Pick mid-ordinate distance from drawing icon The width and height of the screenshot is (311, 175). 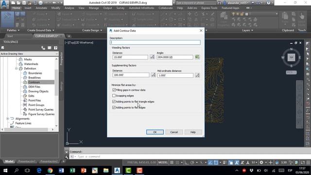(197, 75)
